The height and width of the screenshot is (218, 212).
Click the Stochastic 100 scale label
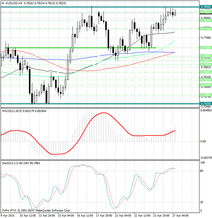(202, 163)
